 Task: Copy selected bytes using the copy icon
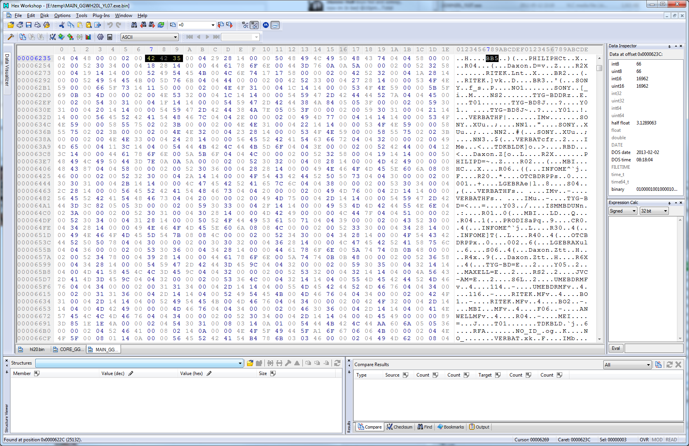pyautogui.click(x=71, y=25)
